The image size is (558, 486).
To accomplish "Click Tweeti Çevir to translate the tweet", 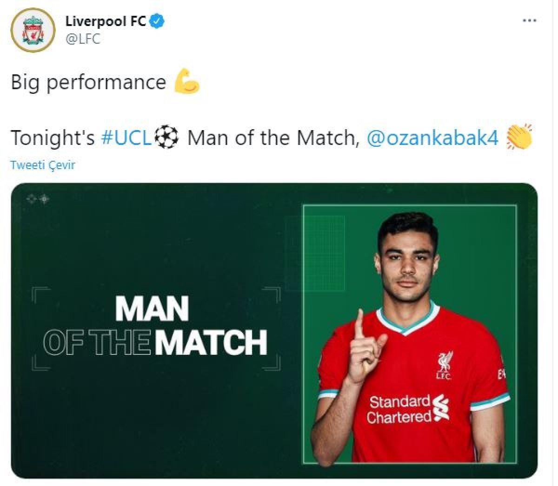I will (x=42, y=164).
